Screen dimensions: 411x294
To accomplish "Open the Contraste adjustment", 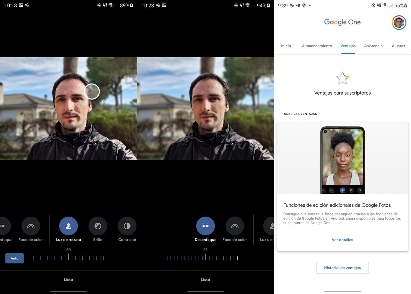I will [127, 226].
